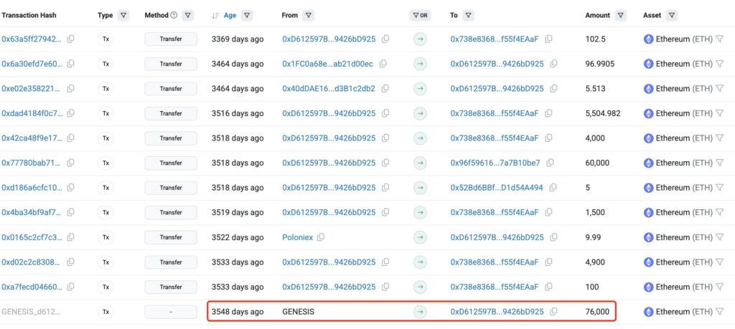Copy transaction hash 0xe02e358221
Image resolution: width=735 pixels, height=329 pixels.
click(x=70, y=88)
